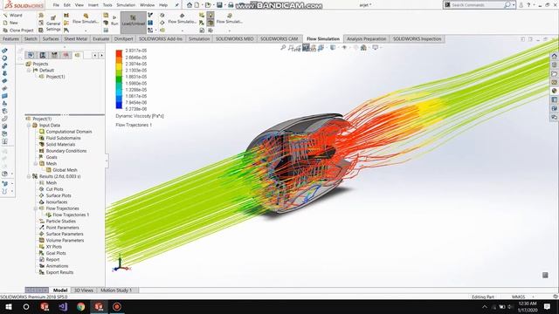Image resolution: width=559 pixels, height=314 pixels.
Task: Click the New document icon
Action: coord(197,5)
